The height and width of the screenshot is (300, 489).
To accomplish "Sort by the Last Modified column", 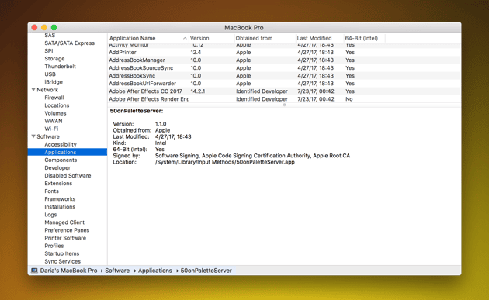I will point(314,38).
